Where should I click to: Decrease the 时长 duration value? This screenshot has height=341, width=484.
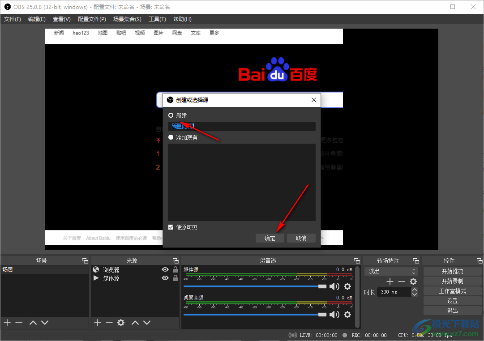[415, 294]
